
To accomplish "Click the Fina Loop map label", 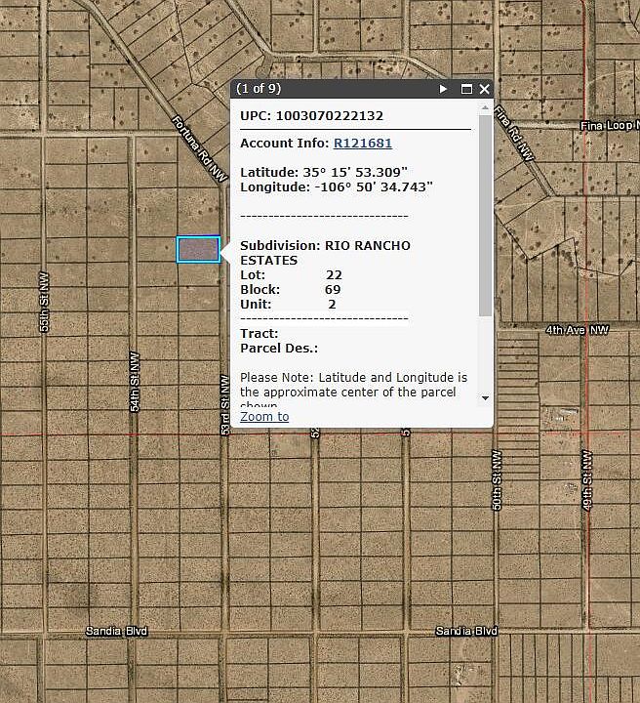I will (x=610, y=126).
